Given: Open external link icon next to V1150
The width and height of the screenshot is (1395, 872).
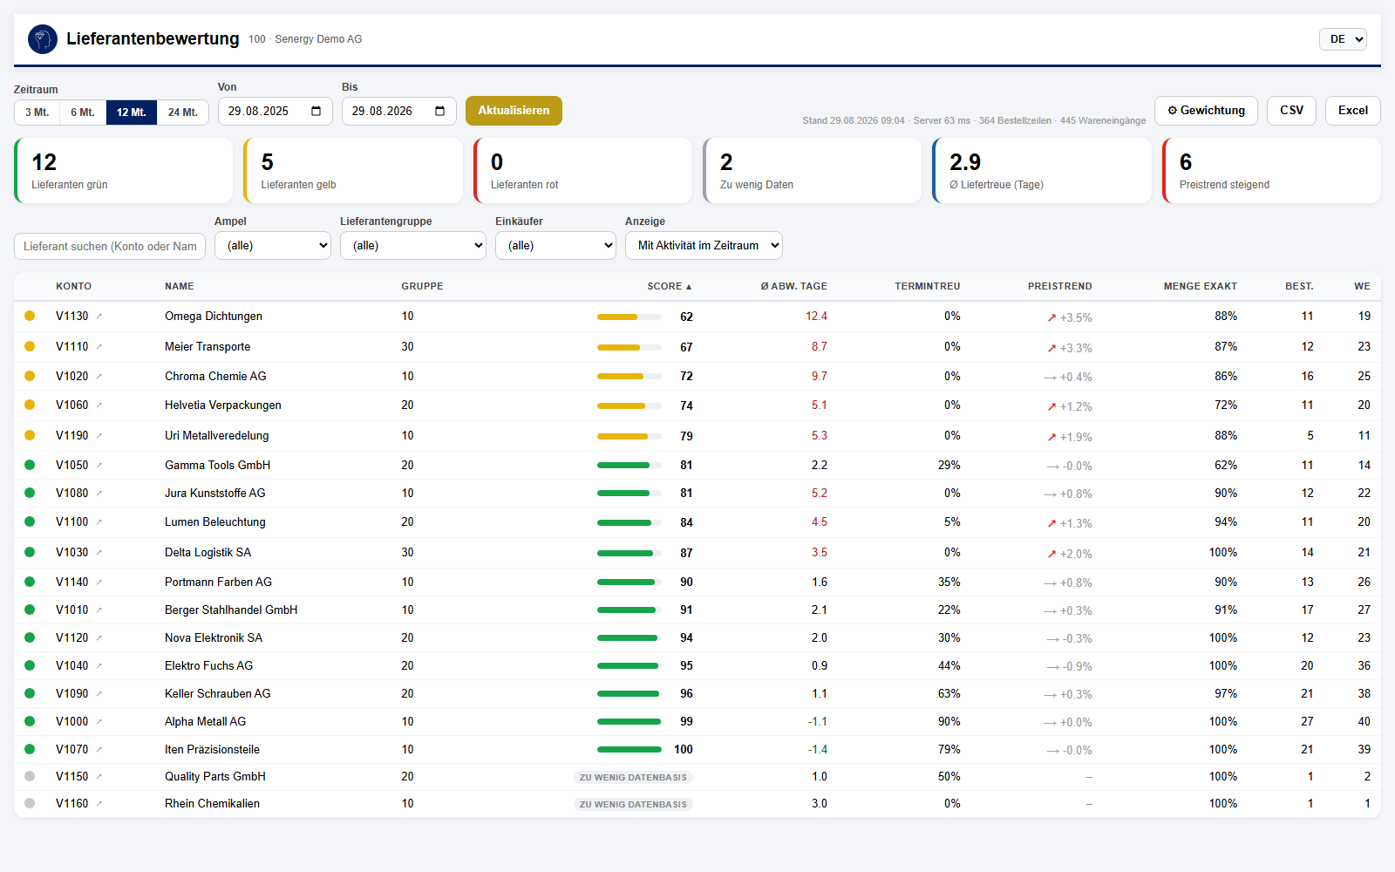Looking at the screenshot, I should point(99,777).
